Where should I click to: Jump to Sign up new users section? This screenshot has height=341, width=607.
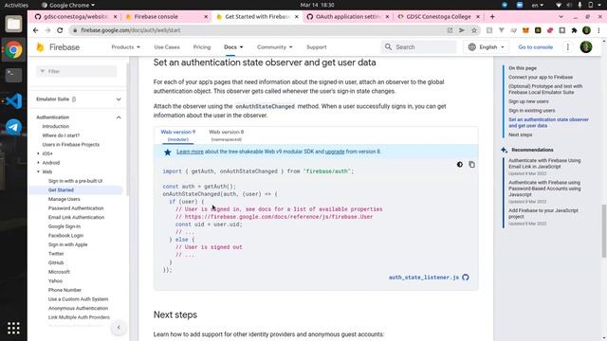[x=528, y=101]
